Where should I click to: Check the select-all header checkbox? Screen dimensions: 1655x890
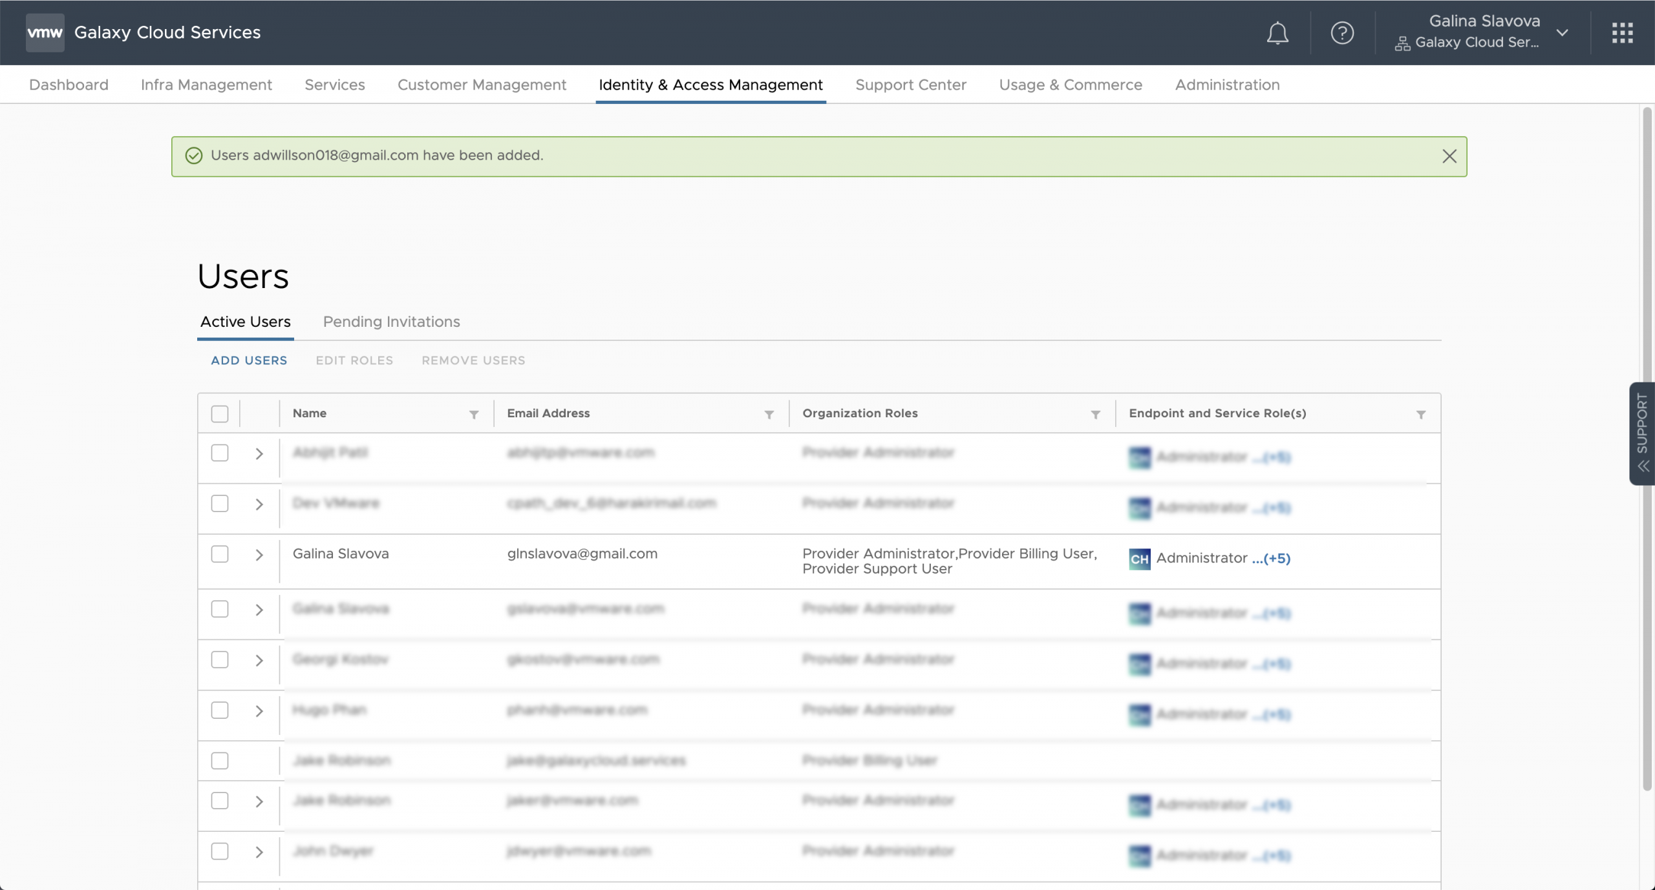(220, 414)
